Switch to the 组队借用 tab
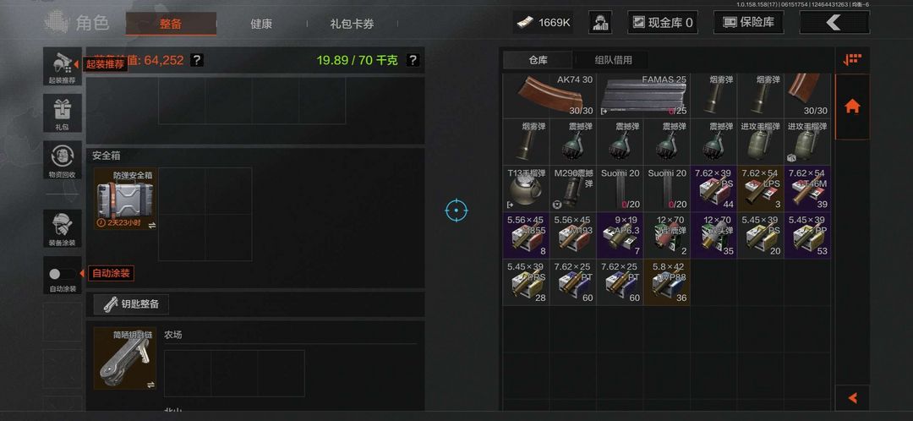The height and width of the screenshot is (421, 913). pyautogui.click(x=613, y=60)
